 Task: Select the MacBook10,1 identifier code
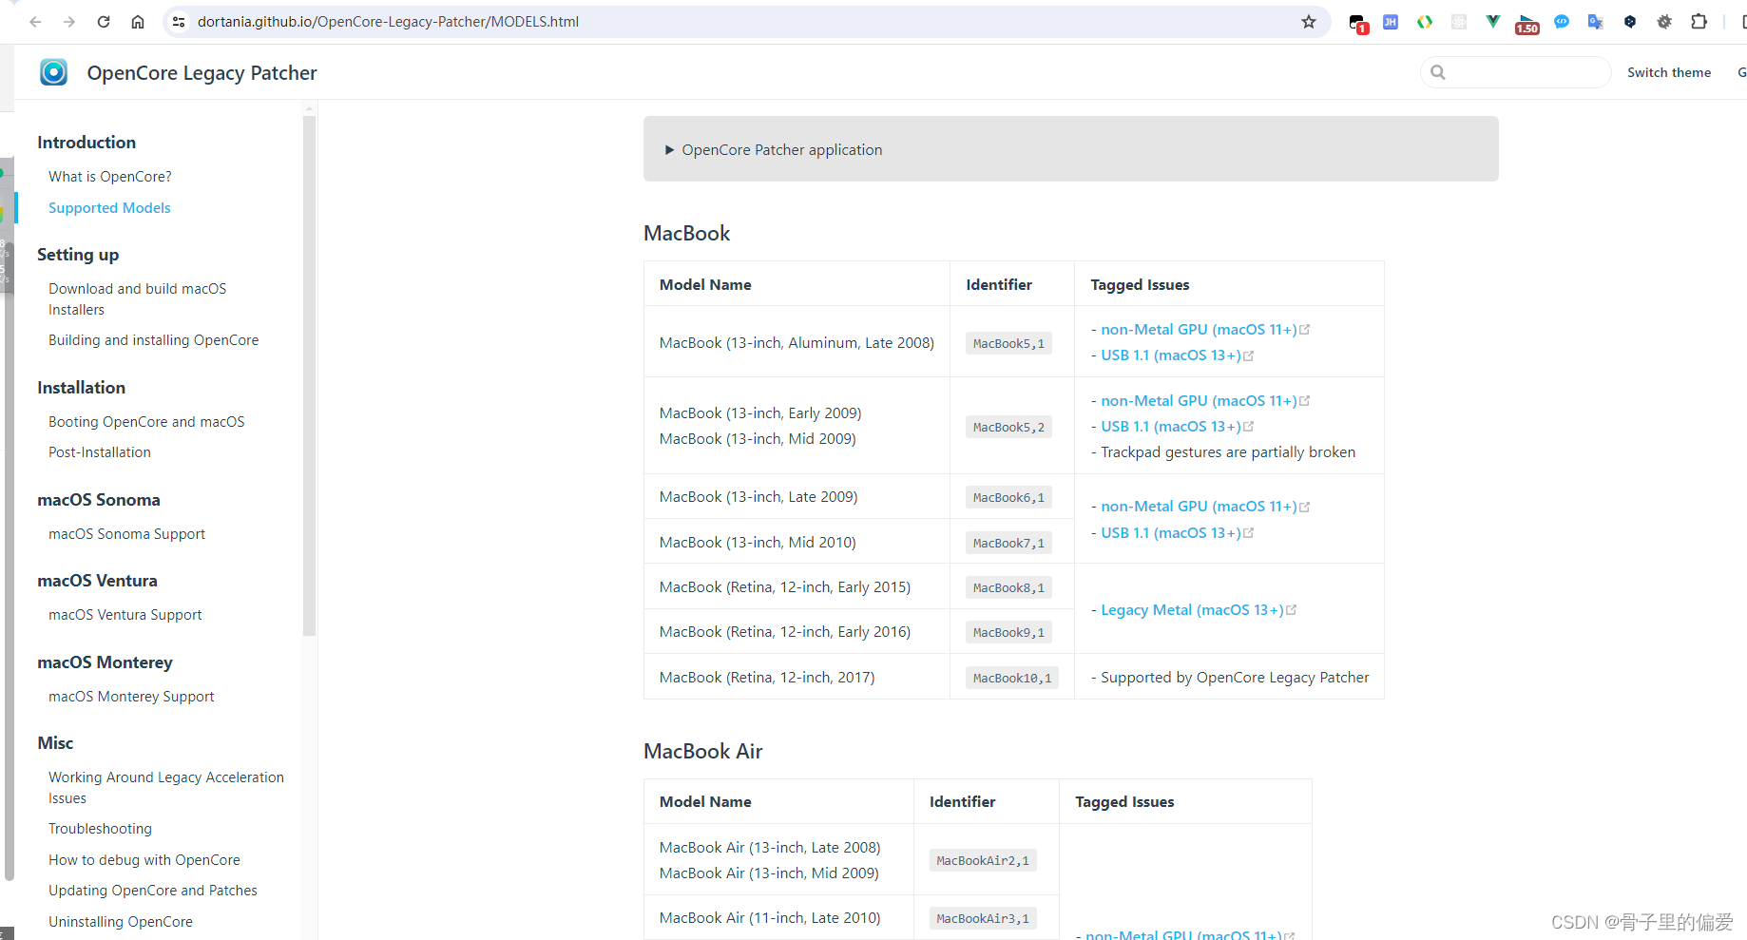1012,679
